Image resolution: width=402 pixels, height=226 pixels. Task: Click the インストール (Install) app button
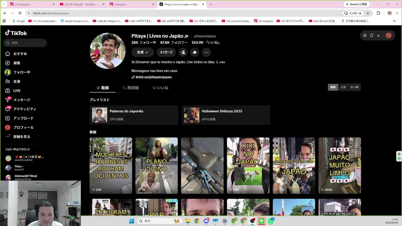click(x=353, y=13)
